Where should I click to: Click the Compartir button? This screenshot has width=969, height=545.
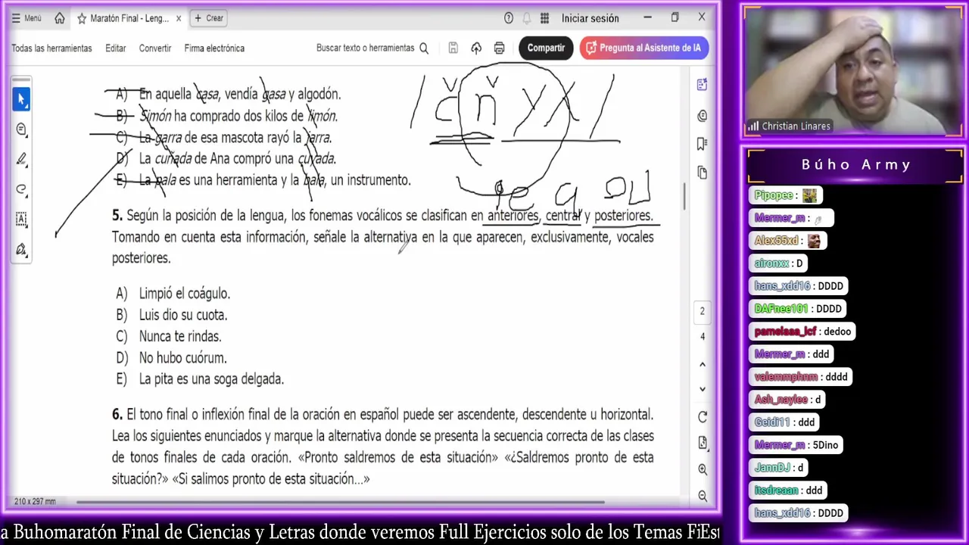[x=546, y=48]
